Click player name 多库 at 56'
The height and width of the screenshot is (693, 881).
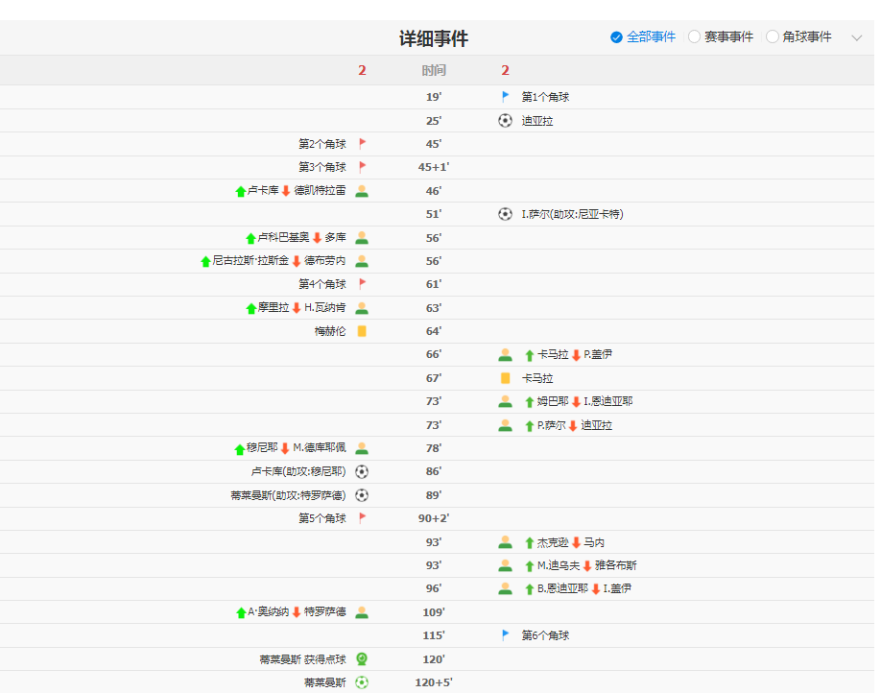click(x=336, y=238)
